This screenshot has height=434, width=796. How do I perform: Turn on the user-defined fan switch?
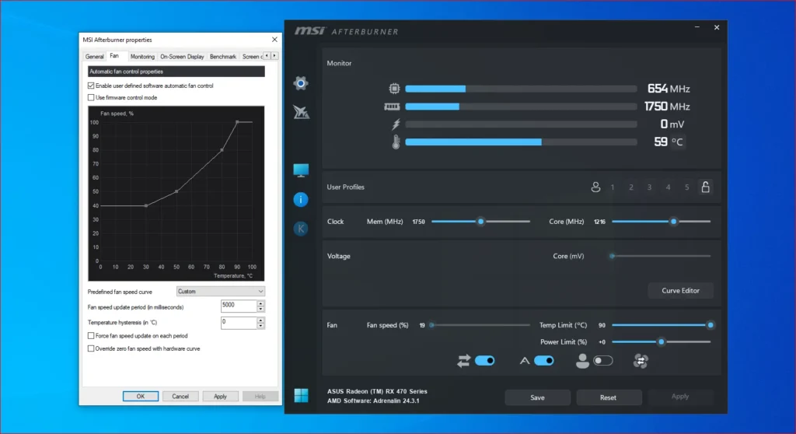[x=603, y=361]
